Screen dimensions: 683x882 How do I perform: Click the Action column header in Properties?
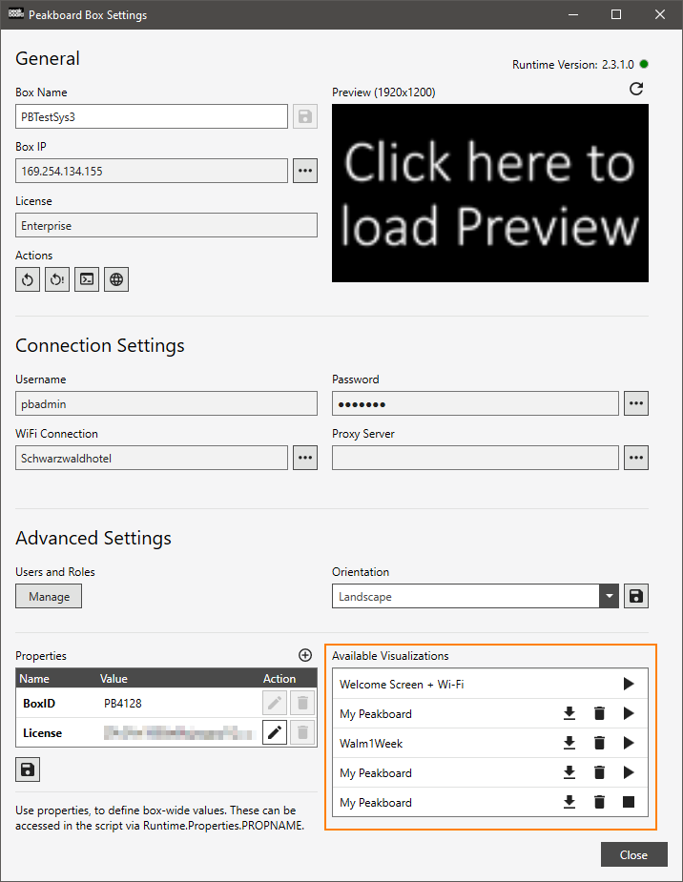tap(279, 678)
